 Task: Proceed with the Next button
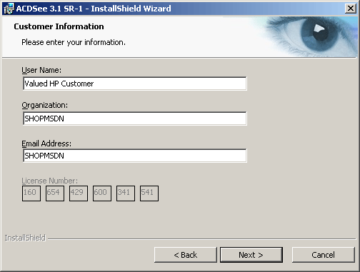(x=251, y=255)
